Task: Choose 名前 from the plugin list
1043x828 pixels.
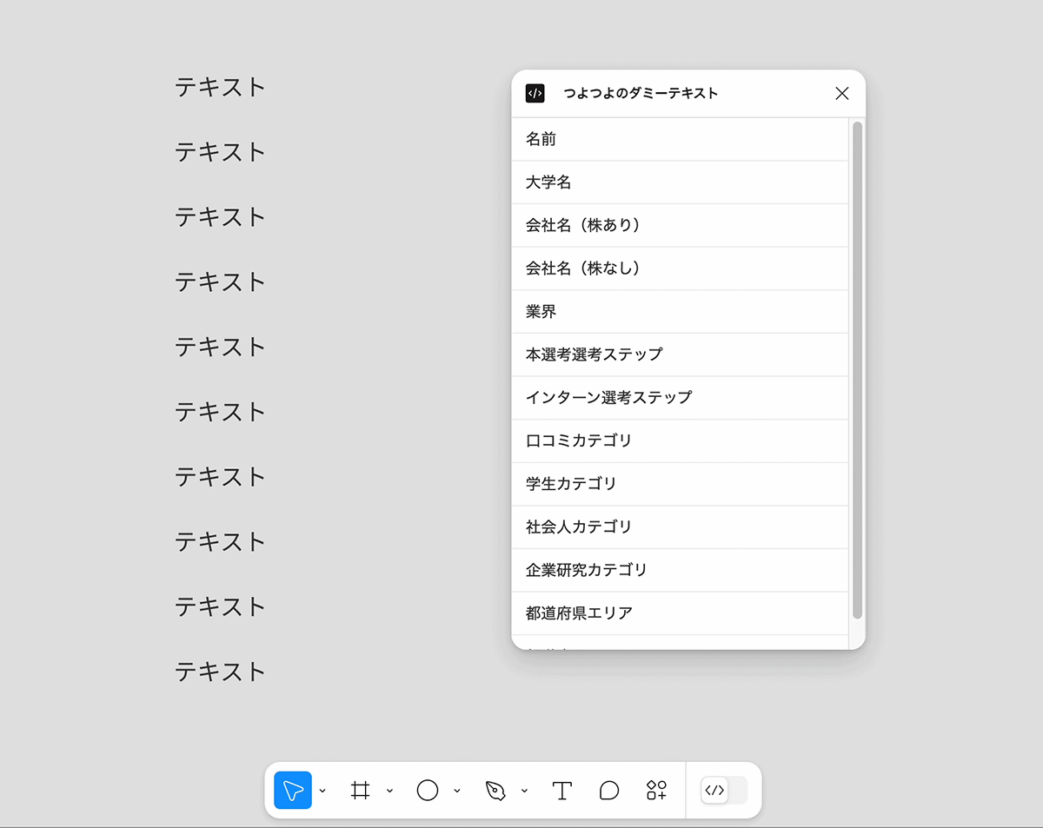Action: click(680, 139)
